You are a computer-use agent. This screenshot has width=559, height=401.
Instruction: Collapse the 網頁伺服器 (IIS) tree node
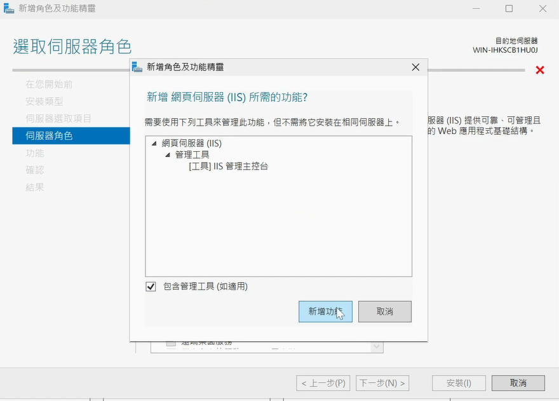point(154,144)
